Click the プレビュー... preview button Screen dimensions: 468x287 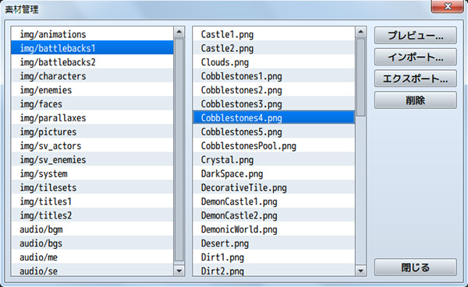click(x=416, y=36)
